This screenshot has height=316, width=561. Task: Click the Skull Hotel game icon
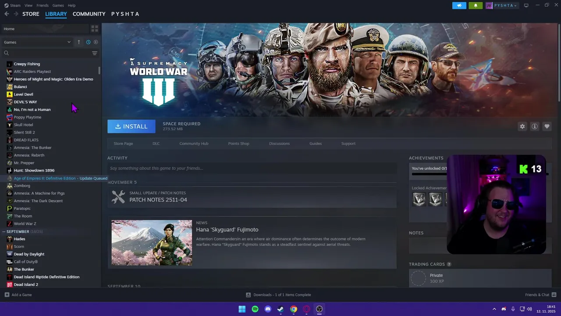(10, 125)
